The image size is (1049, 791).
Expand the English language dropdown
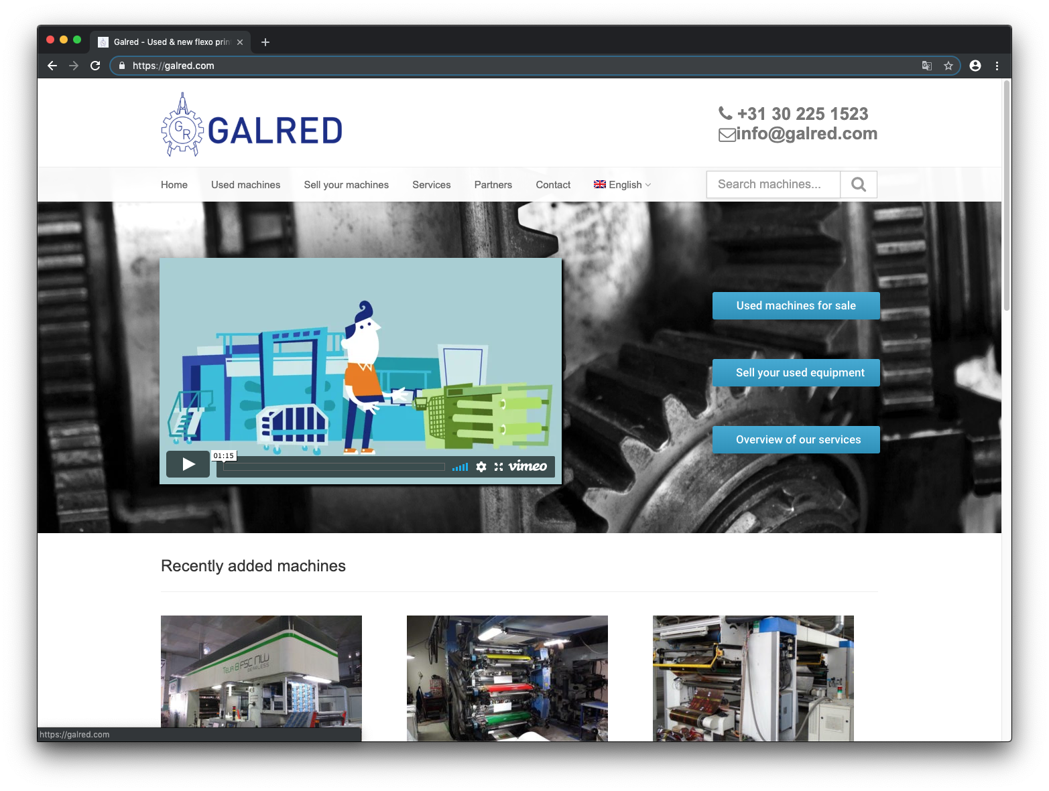coord(622,185)
